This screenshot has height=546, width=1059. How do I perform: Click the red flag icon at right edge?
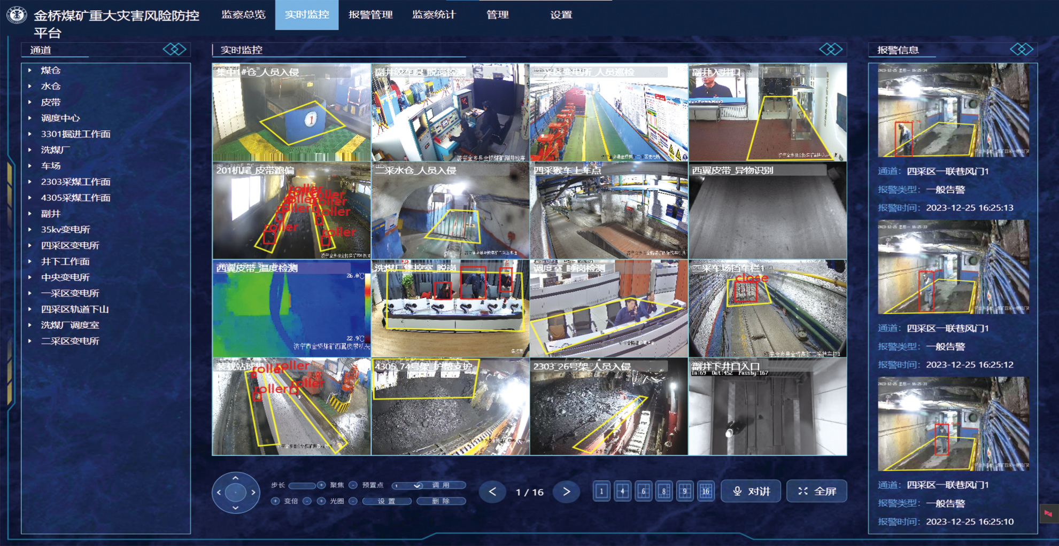[1048, 513]
